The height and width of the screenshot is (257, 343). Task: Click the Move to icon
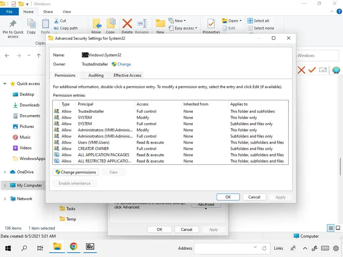point(96,24)
